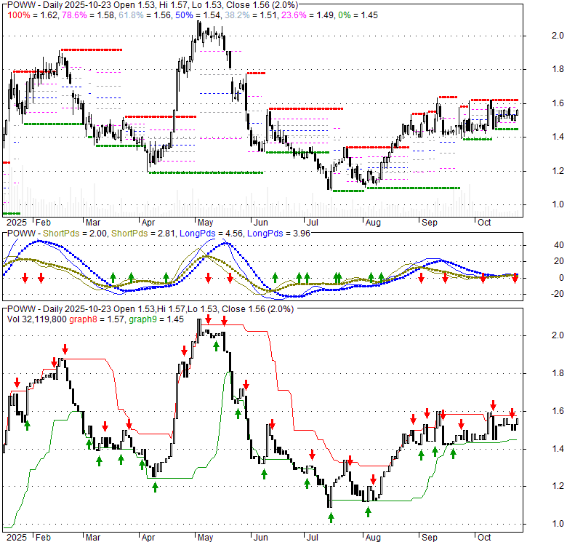This screenshot has width=567, height=542.
Task: Click the leftmost green up arrow in oscillator panel
Action: tap(113, 277)
